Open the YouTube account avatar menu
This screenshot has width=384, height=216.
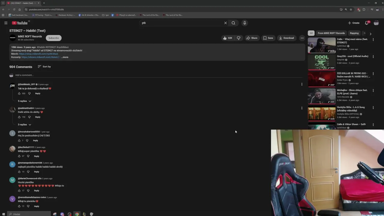click(376, 23)
